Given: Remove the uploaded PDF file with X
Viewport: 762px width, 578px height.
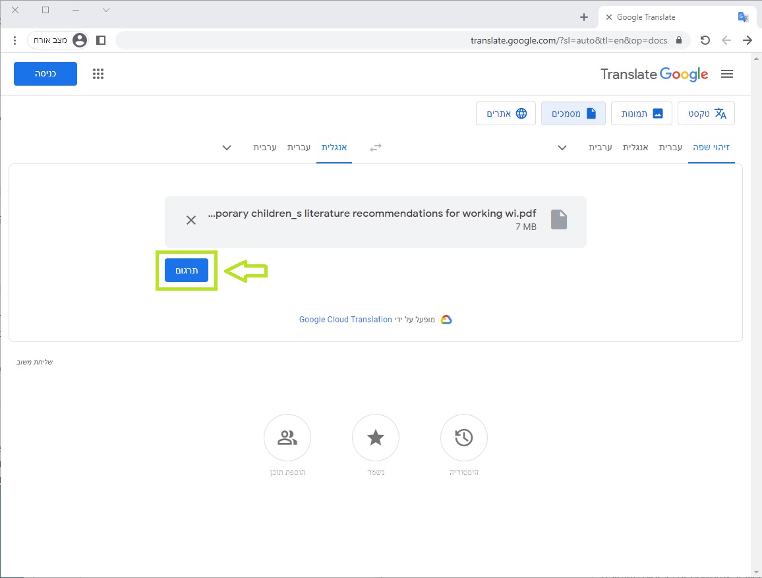Looking at the screenshot, I should click(191, 220).
